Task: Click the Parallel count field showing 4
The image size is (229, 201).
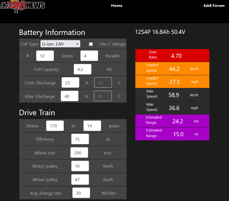Action: [x=89, y=56]
